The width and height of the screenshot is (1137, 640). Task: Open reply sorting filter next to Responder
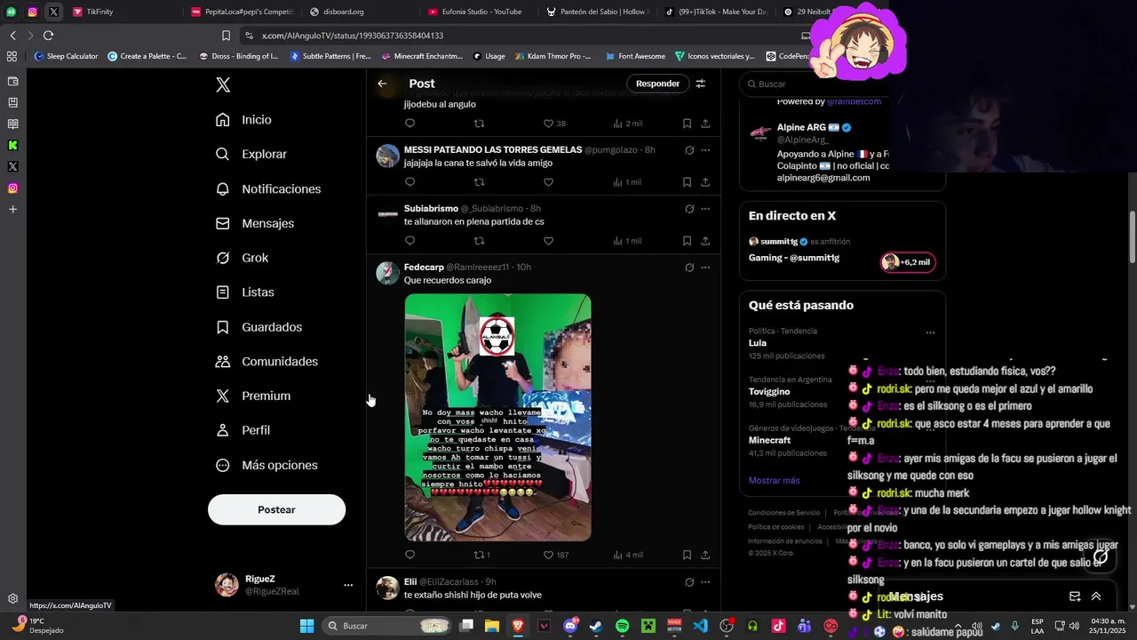point(700,84)
